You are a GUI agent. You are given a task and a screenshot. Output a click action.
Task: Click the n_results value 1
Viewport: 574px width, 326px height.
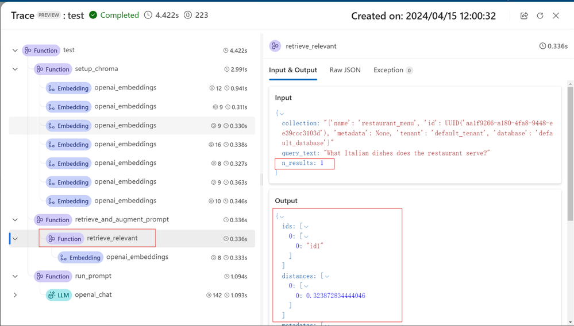click(x=322, y=163)
